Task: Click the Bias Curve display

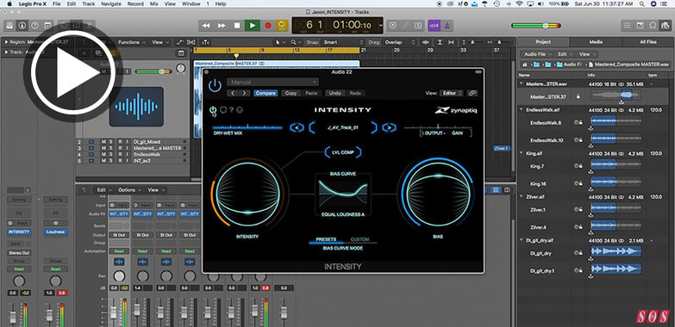Action: coord(343,194)
